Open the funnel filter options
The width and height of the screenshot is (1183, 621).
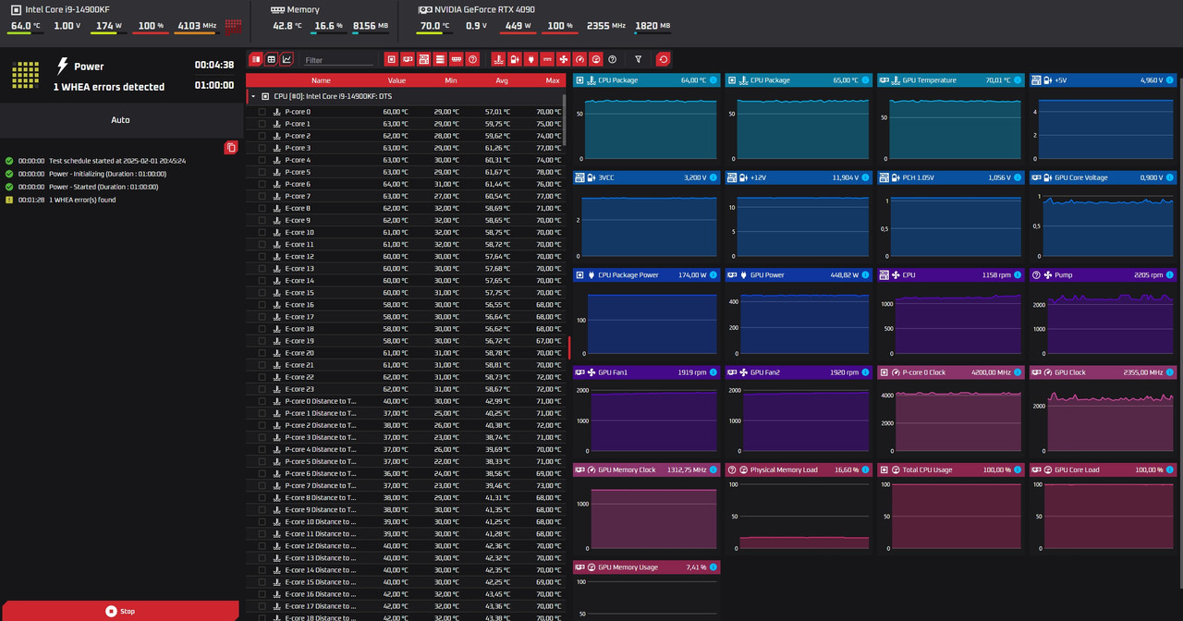pyautogui.click(x=638, y=59)
